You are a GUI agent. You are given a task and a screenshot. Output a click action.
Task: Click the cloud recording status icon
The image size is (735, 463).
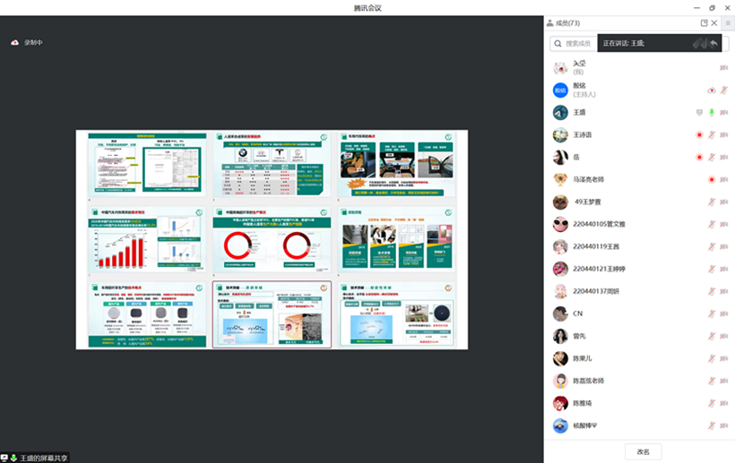[15, 42]
